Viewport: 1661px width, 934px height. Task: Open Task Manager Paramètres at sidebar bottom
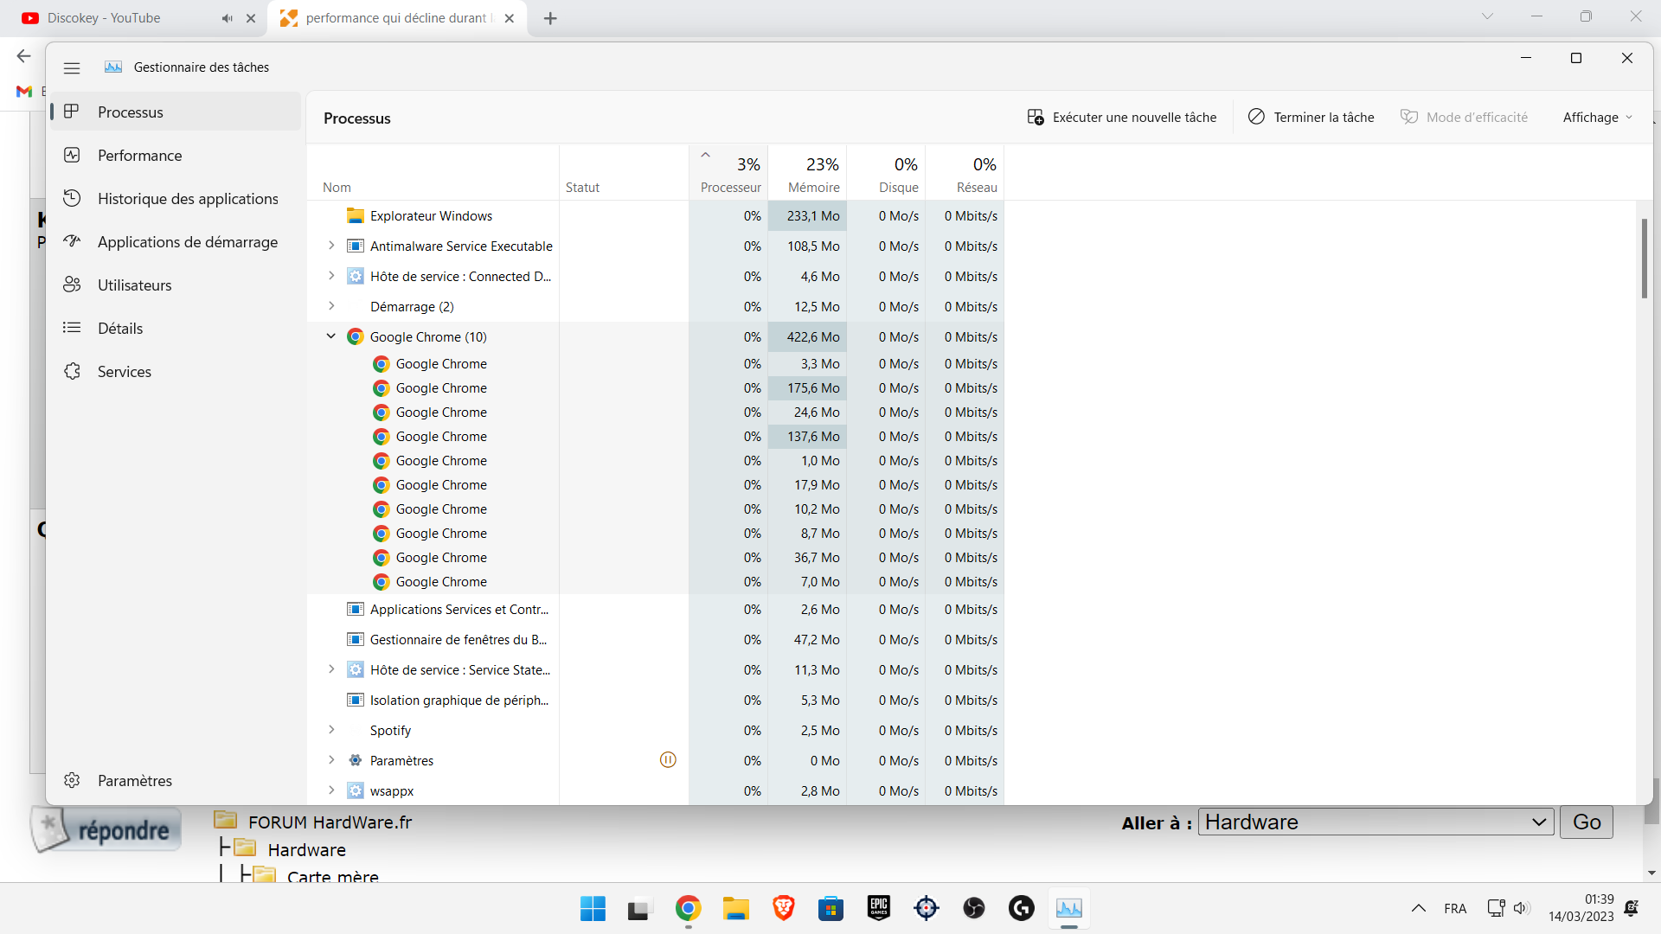pyautogui.click(x=176, y=780)
